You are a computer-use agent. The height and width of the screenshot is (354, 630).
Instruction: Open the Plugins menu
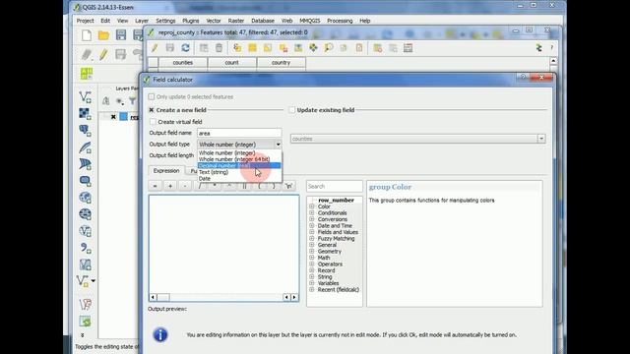(190, 21)
